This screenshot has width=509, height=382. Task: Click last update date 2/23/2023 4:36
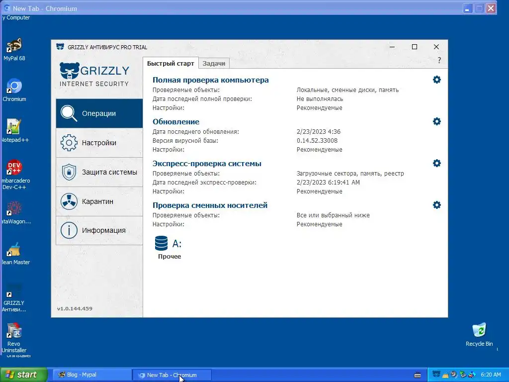(x=319, y=131)
